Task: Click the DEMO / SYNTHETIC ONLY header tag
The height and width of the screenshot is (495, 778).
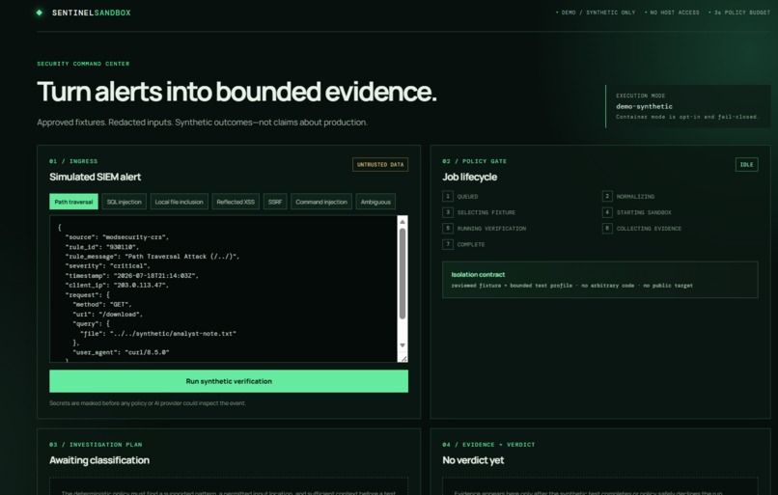Action: (596, 13)
